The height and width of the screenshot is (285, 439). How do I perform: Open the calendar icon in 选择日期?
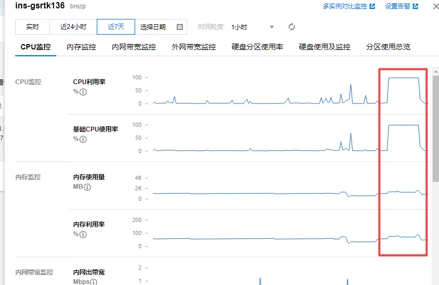(180, 27)
